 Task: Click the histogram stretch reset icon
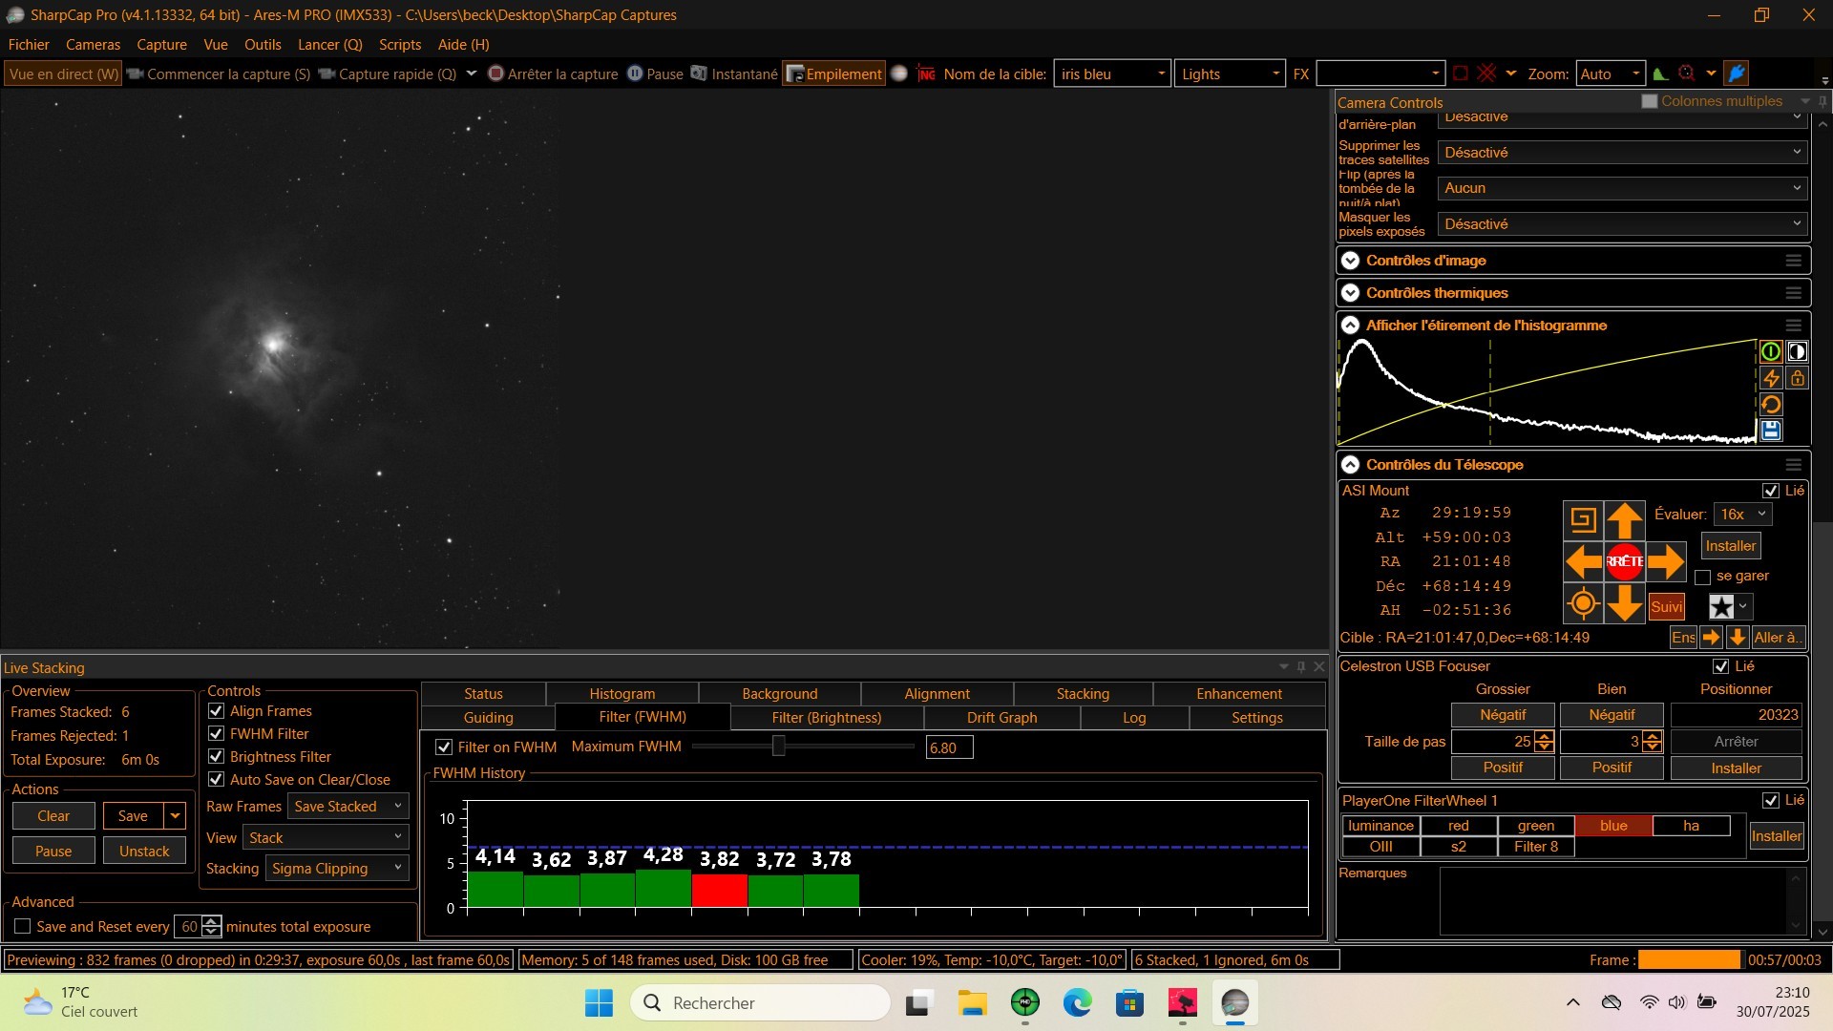[1771, 405]
